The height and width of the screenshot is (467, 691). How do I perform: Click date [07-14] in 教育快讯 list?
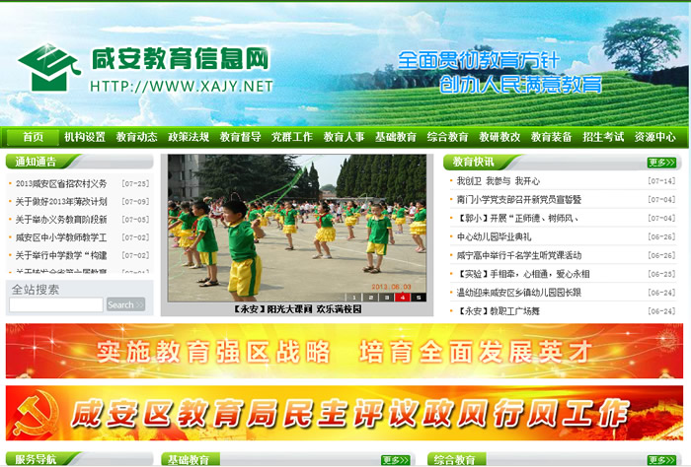(661, 181)
